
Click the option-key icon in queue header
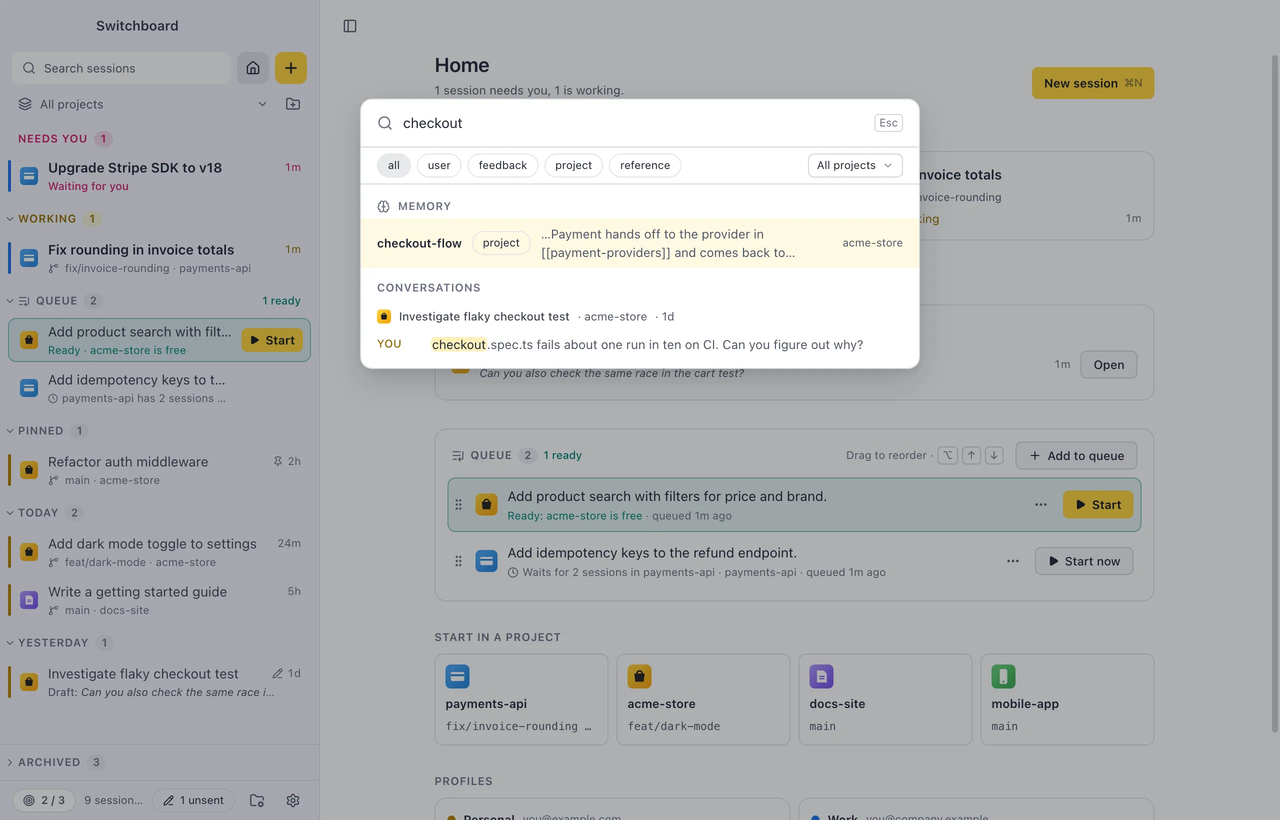click(x=948, y=455)
